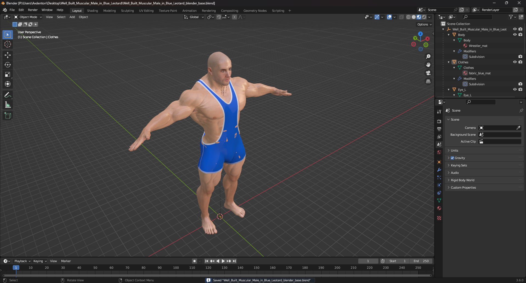Click the Keying button in timeline
Viewport: 526px width, 283px height.
pos(40,261)
